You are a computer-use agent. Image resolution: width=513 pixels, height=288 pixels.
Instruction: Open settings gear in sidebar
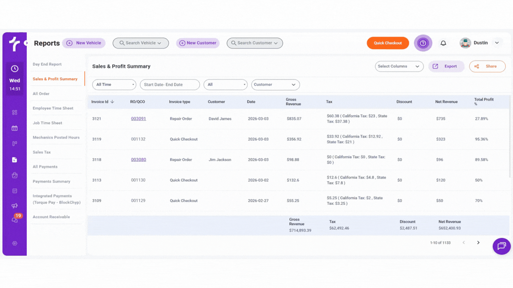(x=15, y=244)
